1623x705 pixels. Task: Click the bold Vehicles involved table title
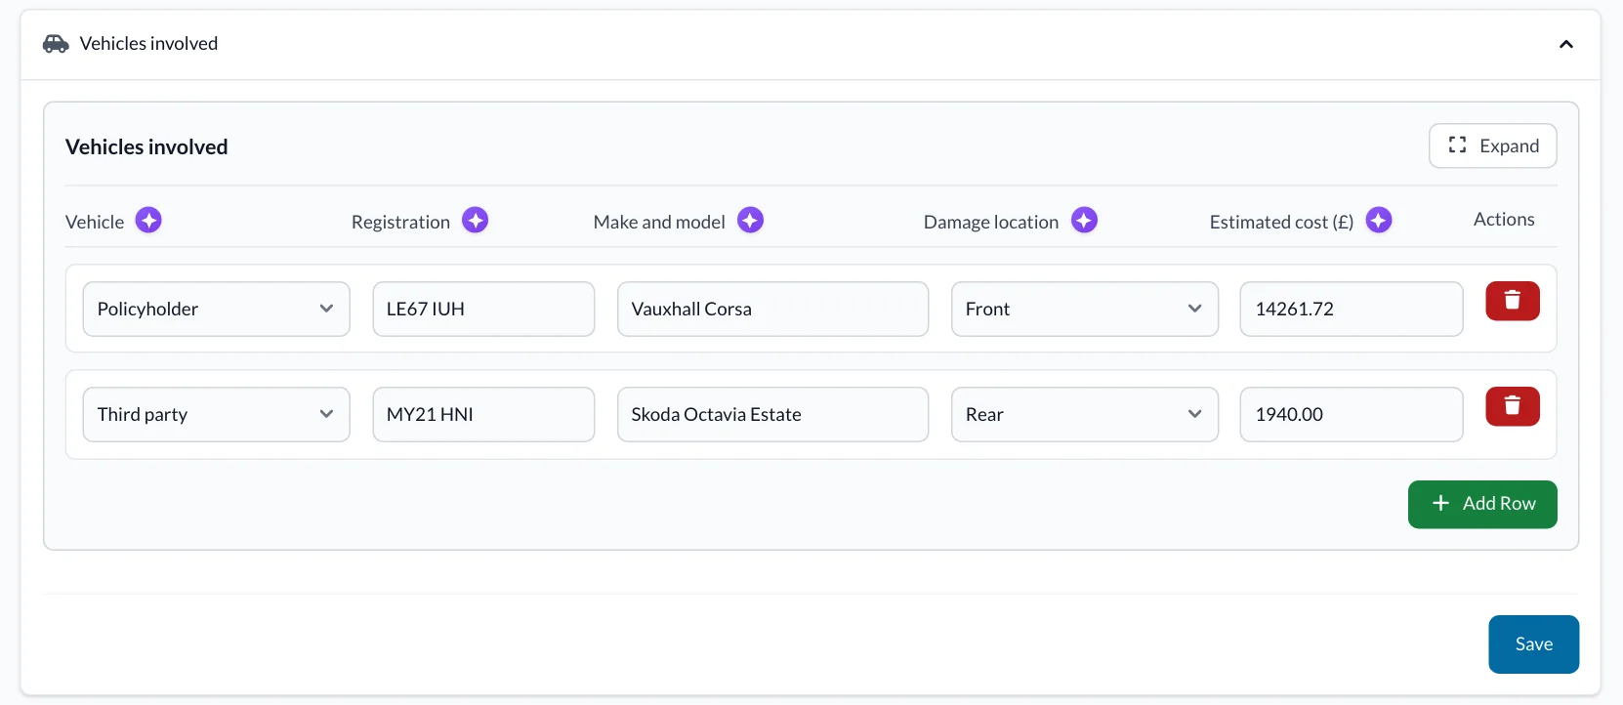[x=146, y=146]
